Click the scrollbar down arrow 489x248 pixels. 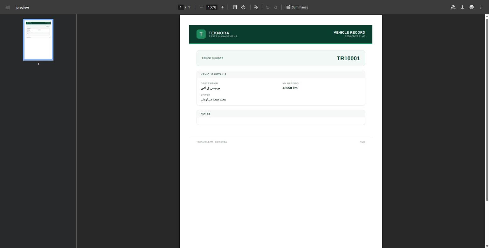click(x=487, y=246)
